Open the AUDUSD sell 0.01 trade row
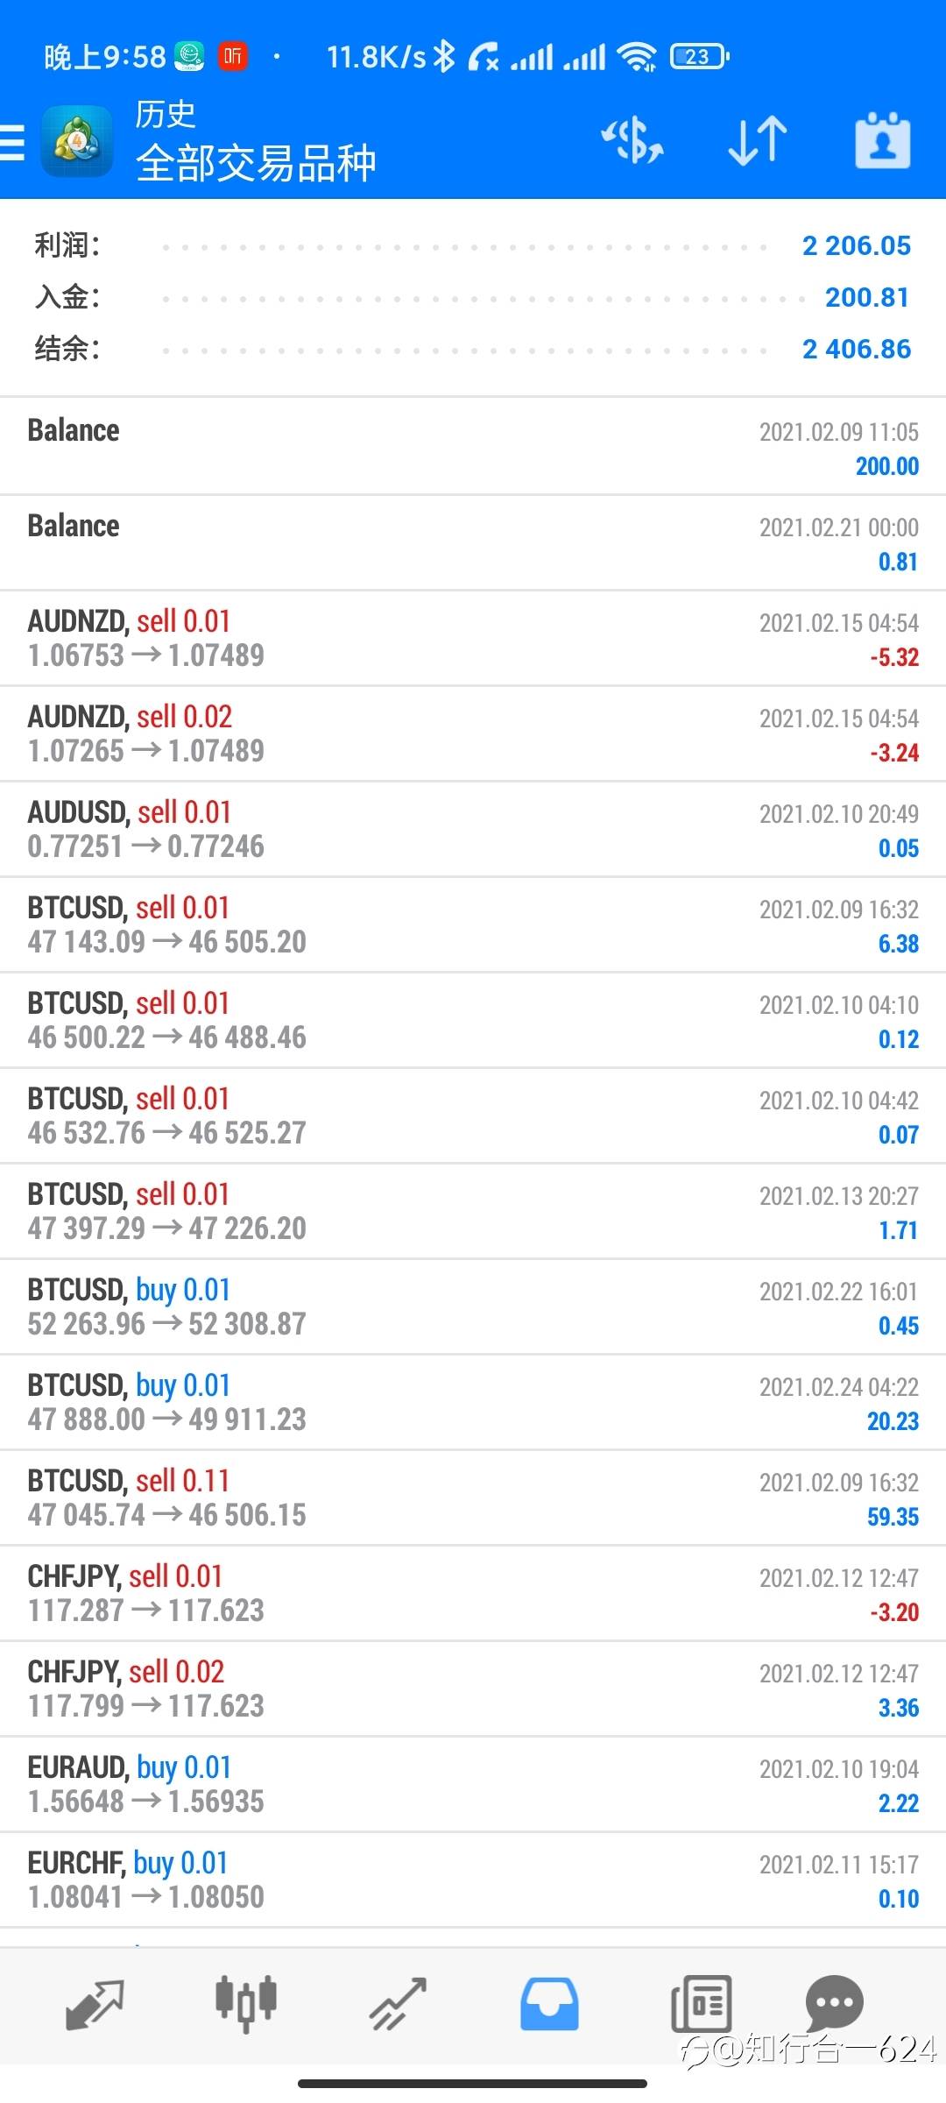The width and height of the screenshot is (946, 2103). click(x=473, y=829)
